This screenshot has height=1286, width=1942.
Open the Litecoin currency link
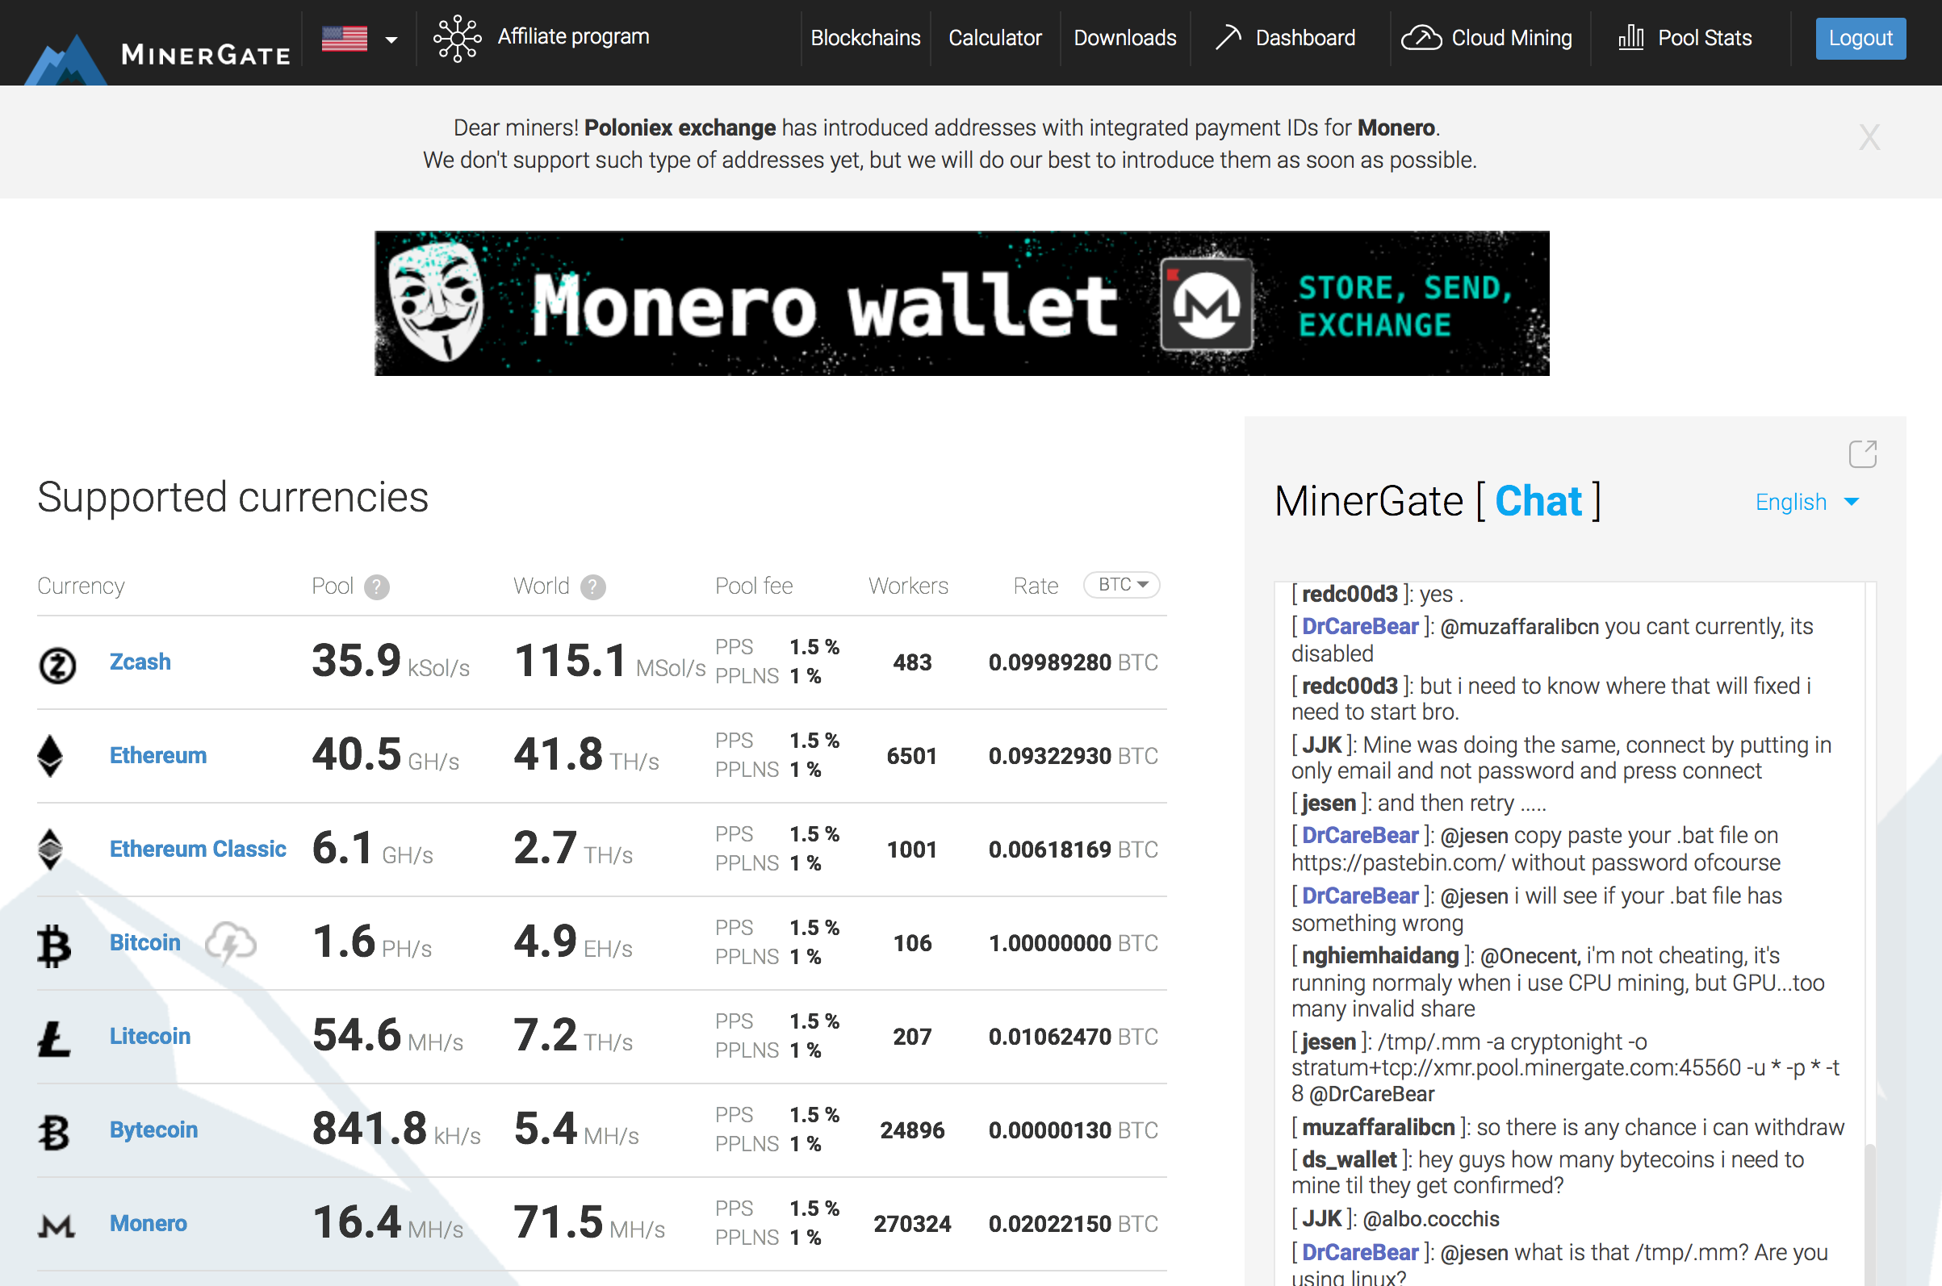150,1036
